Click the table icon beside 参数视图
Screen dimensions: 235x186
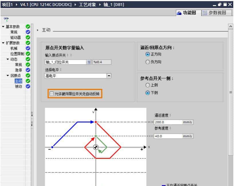205,12
